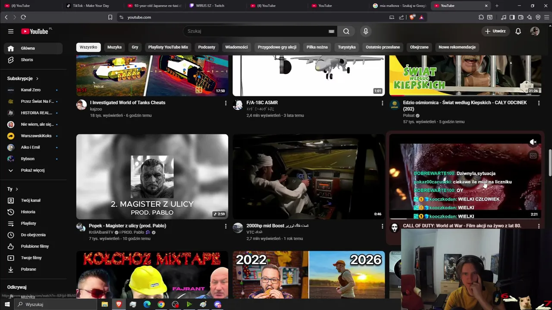
Task: Open the browser main hamburger menu
Action: (x=546, y=17)
